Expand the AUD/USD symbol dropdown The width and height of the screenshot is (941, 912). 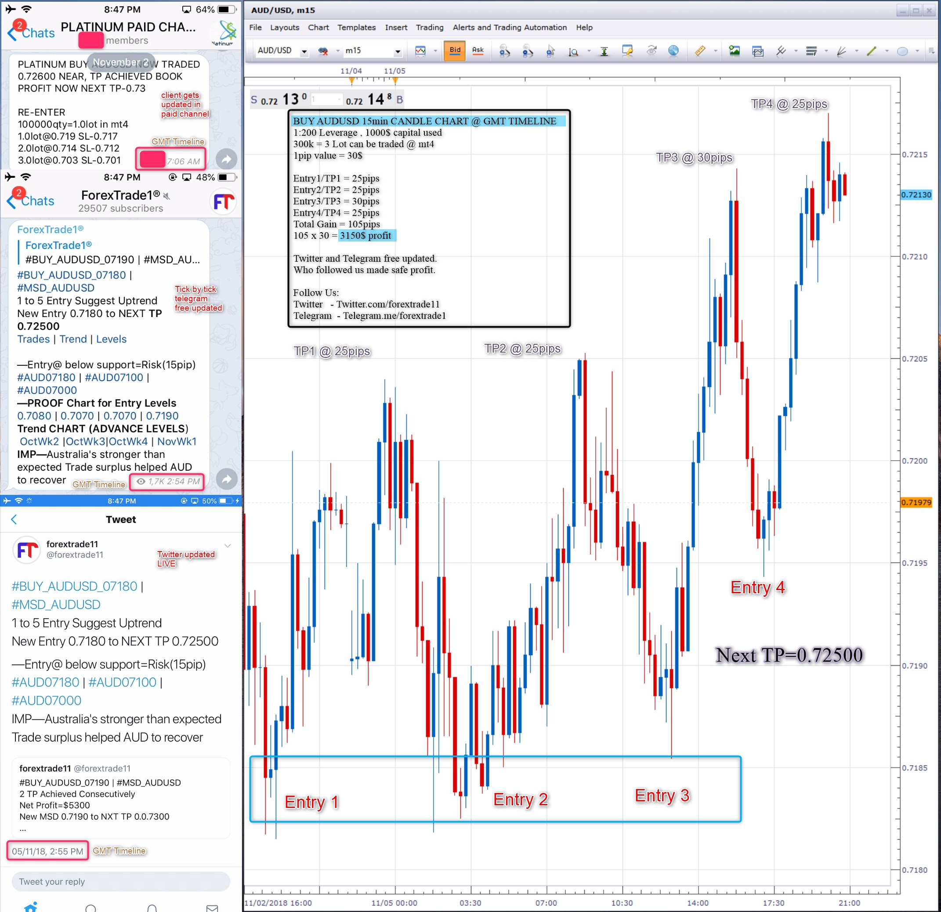(x=304, y=51)
